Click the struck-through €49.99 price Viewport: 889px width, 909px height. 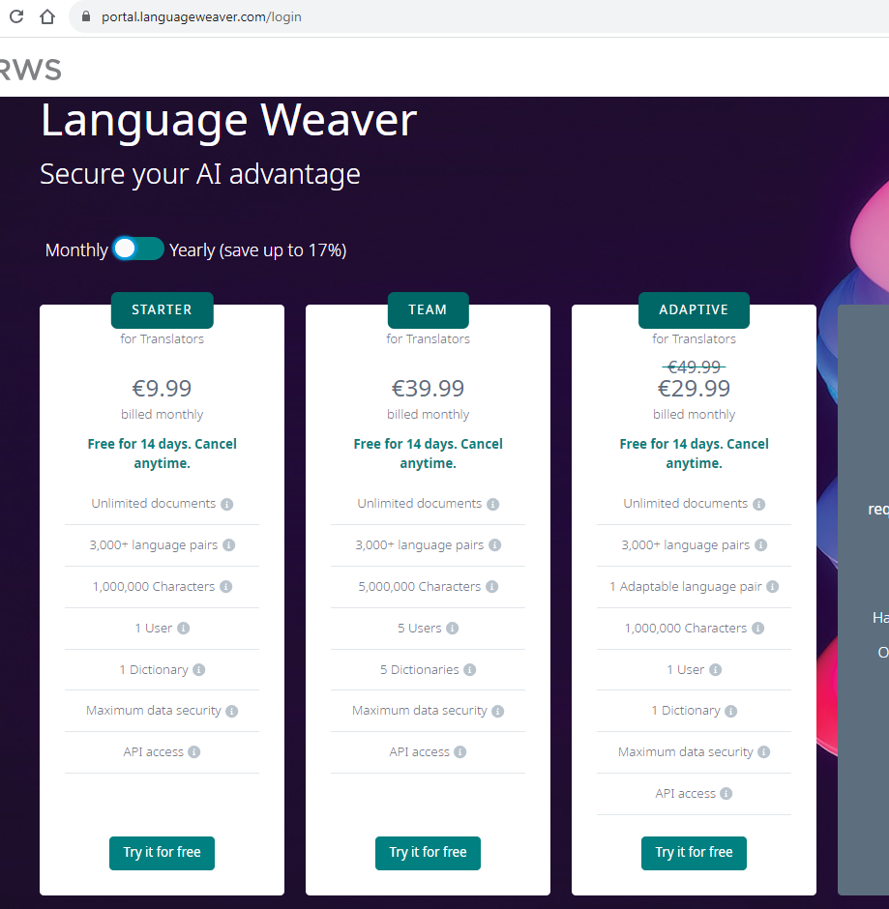coord(694,367)
